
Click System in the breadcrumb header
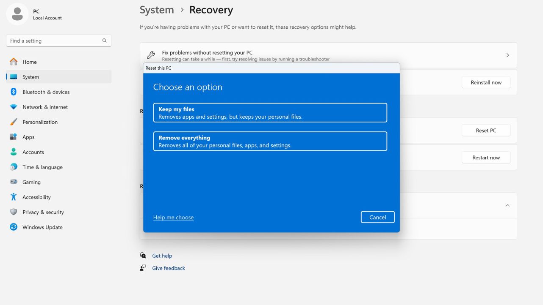tap(157, 10)
